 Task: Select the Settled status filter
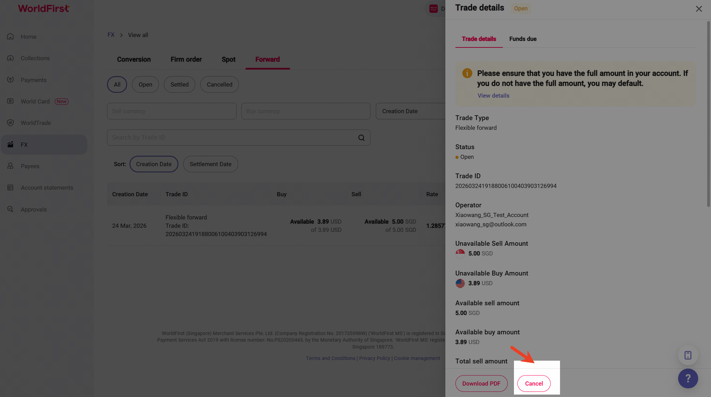point(179,84)
